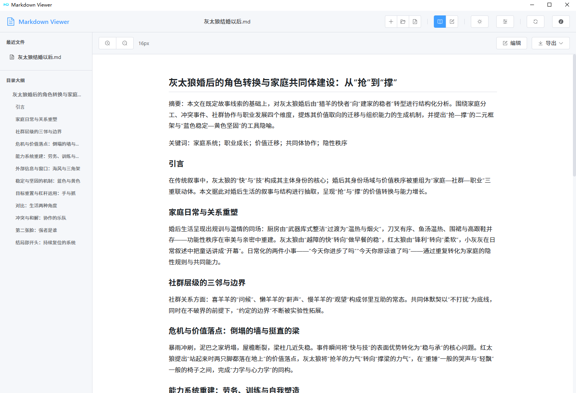Click the 编辑 button
The image size is (576, 393).
(x=512, y=43)
